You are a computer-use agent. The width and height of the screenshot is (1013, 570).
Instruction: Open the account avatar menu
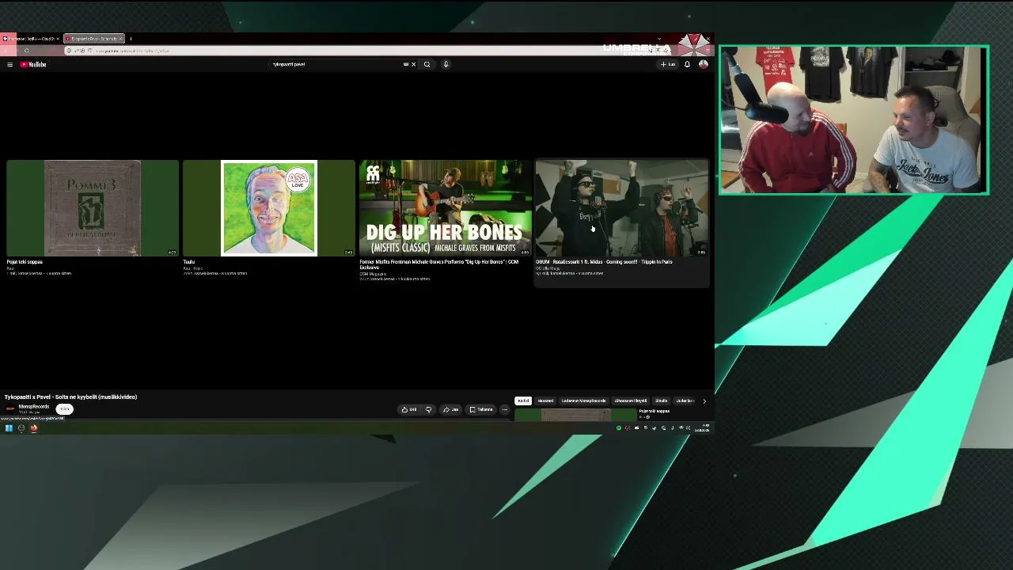(703, 64)
